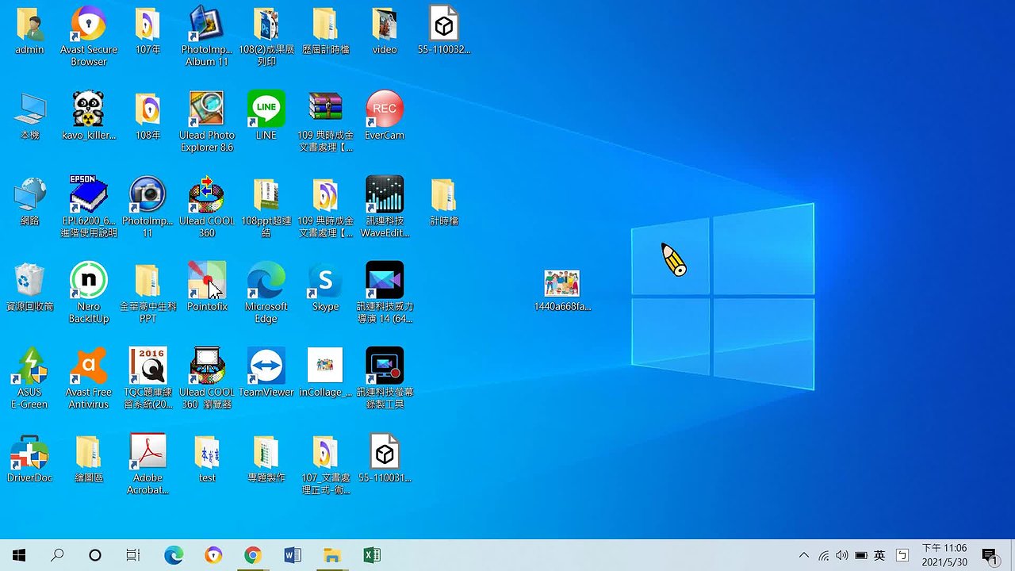Launch TQC題庫練習系統 shortcut

[x=147, y=366]
